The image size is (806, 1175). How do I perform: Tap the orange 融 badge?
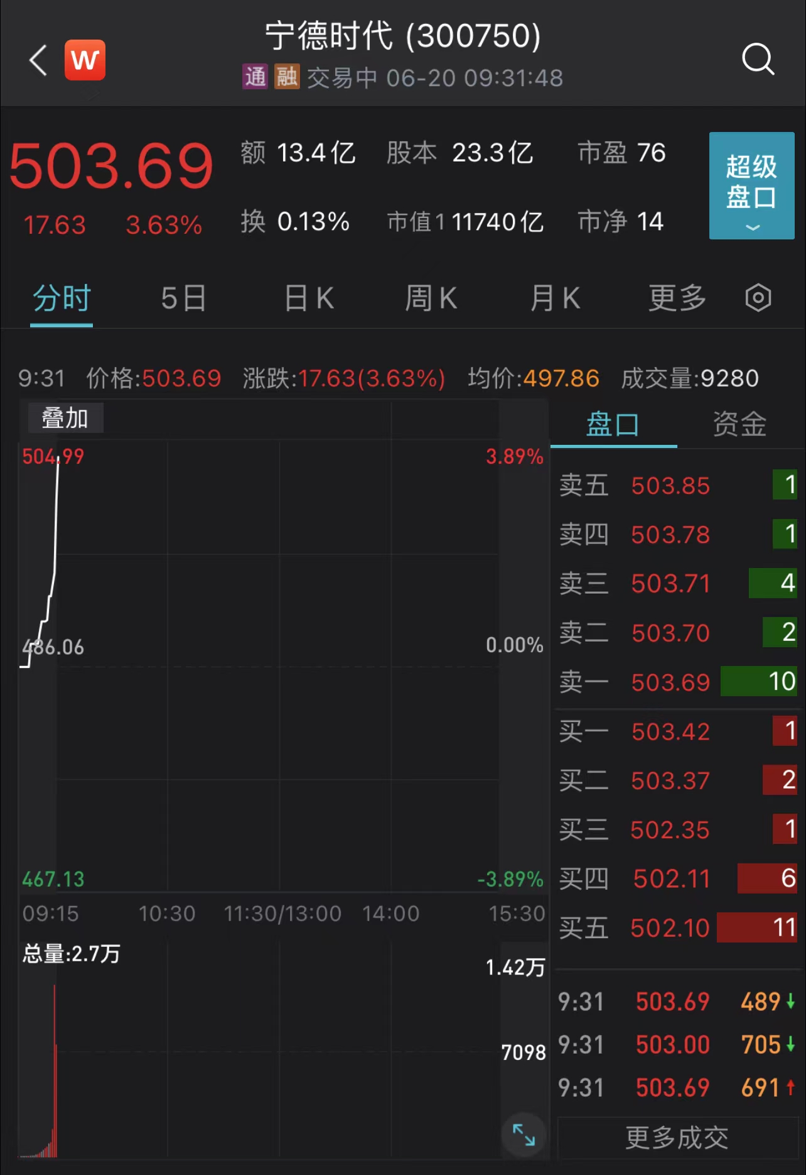[287, 77]
